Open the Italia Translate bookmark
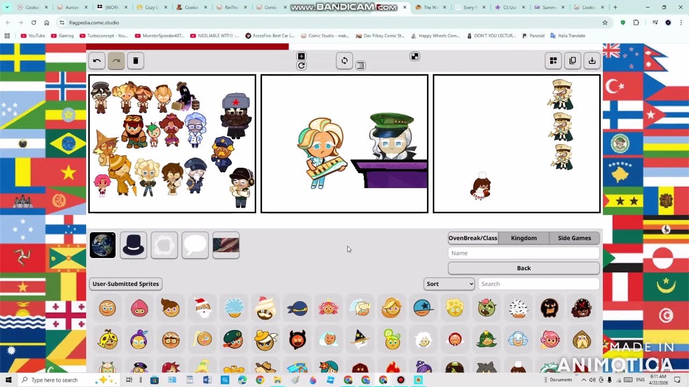The image size is (689, 387). [x=567, y=35]
